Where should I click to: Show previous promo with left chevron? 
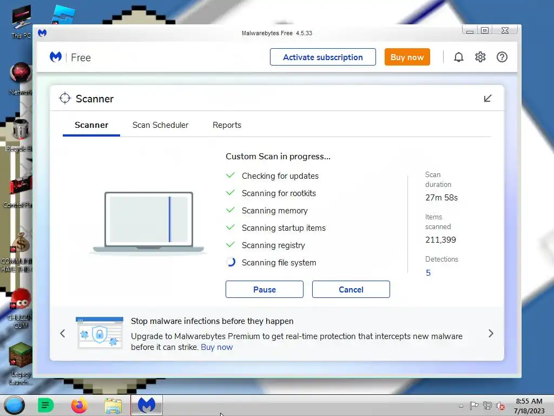[x=63, y=333]
